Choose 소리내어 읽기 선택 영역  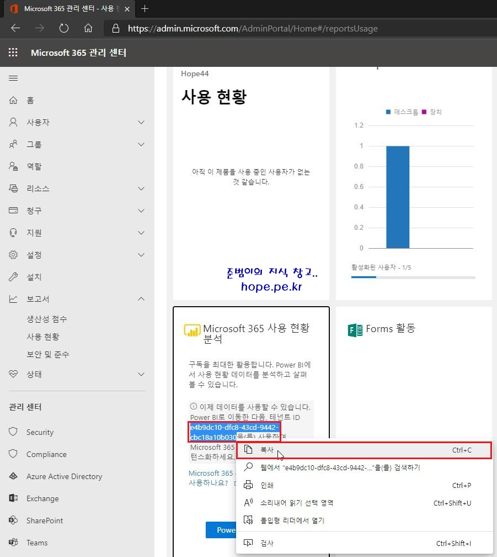(364, 503)
